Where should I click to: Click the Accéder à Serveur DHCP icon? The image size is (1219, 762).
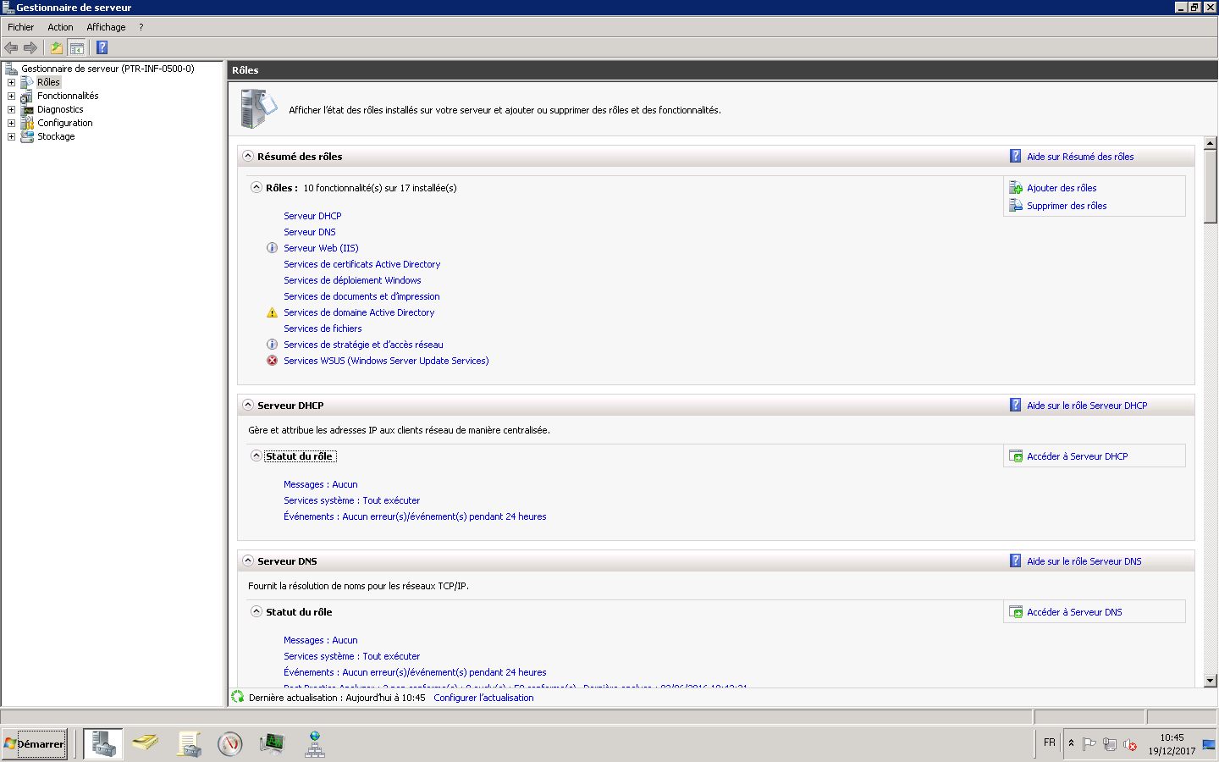(x=1016, y=456)
